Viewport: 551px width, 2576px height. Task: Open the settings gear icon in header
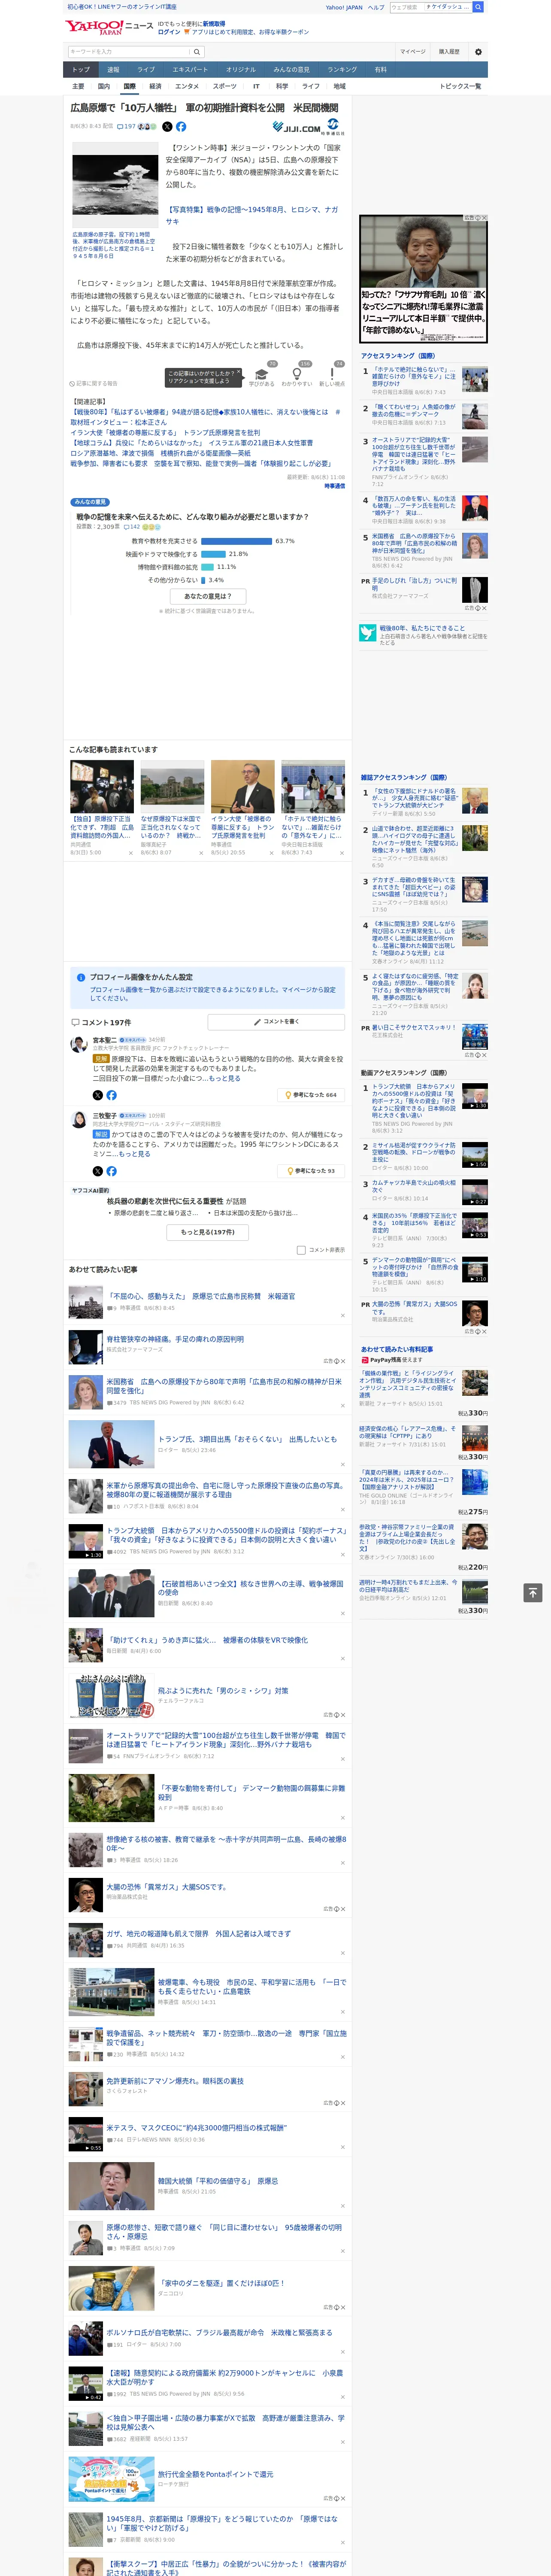[x=478, y=52]
